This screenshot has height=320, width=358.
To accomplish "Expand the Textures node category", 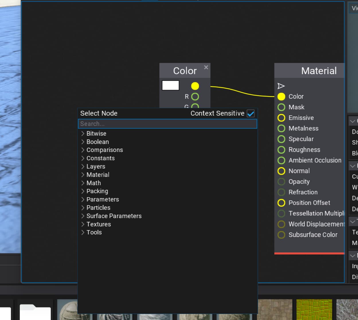I will 98,224.
